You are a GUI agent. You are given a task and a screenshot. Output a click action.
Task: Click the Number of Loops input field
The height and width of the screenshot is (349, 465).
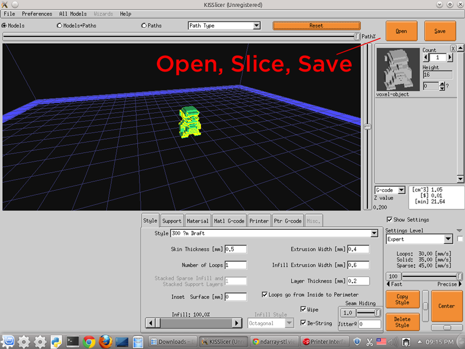coord(235,265)
